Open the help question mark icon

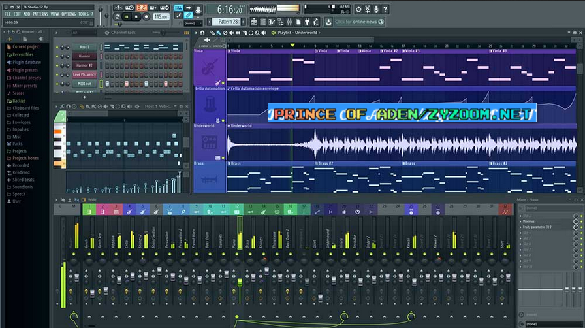[x=385, y=9]
